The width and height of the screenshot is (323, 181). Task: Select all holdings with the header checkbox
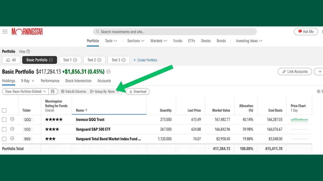pos(4,110)
